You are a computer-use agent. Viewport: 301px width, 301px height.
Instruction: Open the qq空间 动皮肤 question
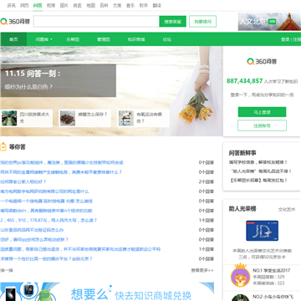click(34, 239)
